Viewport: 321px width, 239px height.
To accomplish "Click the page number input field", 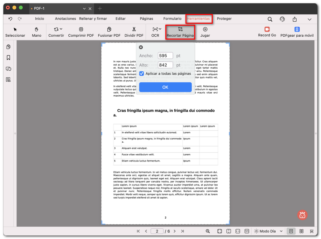I will 157,231.
